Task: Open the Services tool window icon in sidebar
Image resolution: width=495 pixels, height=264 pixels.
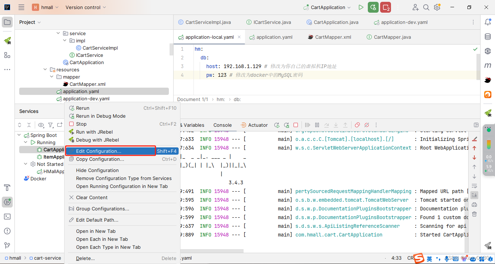Action: click(x=7, y=202)
